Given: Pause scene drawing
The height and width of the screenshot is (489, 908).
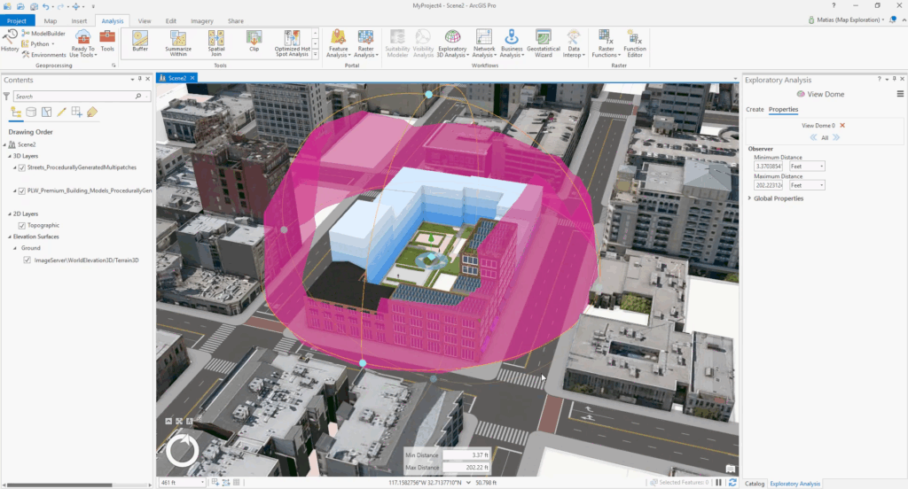Looking at the screenshot, I should (718, 482).
